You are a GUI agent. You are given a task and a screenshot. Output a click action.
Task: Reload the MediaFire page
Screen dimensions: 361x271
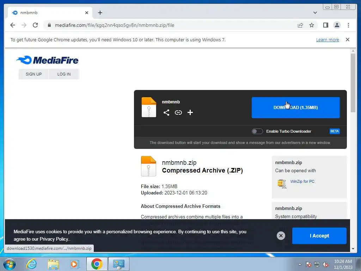(35, 25)
